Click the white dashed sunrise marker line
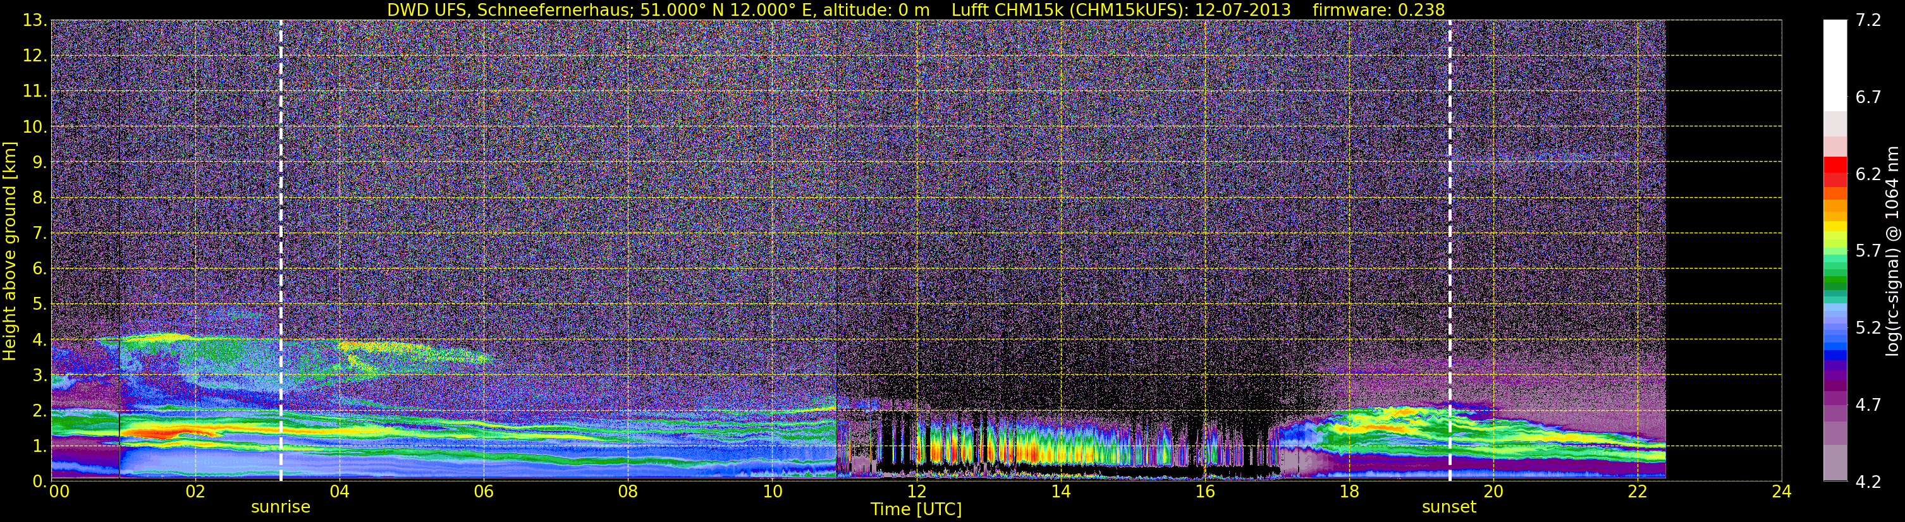Image resolution: width=1905 pixels, height=522 pixels. pyautogui.click(x=281, y=250)
